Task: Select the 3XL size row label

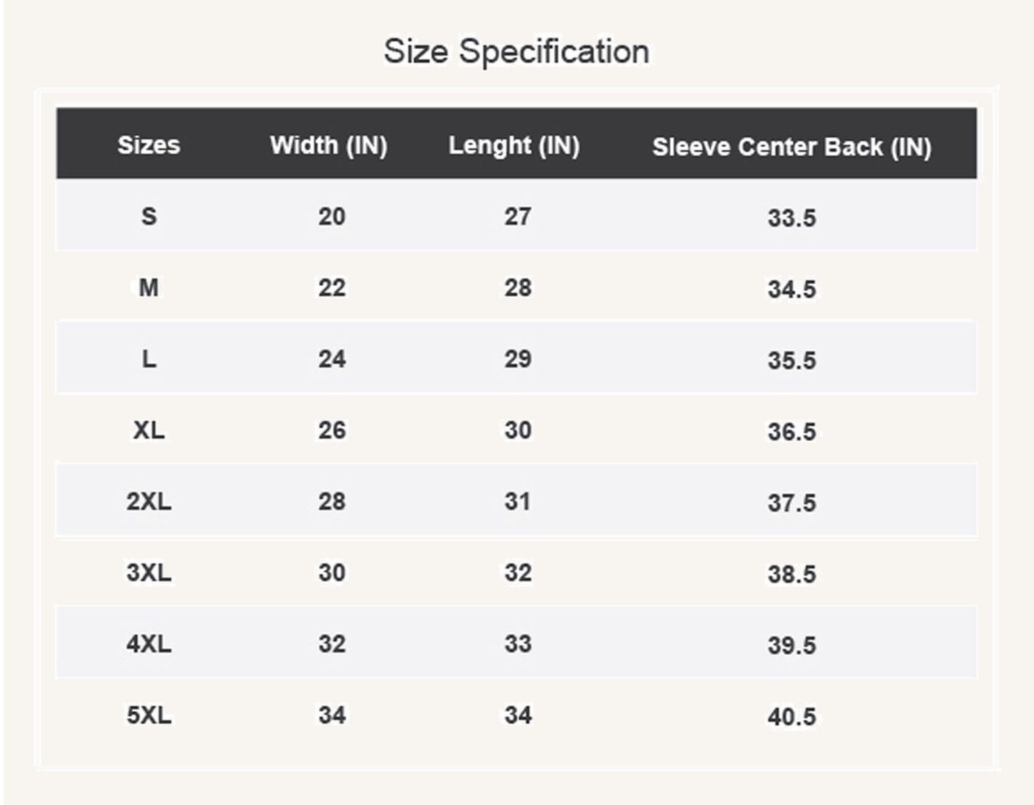Action: point(149,573)
